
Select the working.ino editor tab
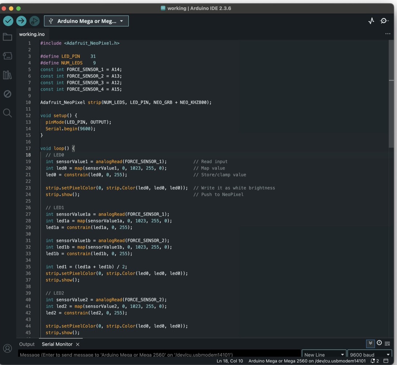pyautogui.click(x=32, y=34)
